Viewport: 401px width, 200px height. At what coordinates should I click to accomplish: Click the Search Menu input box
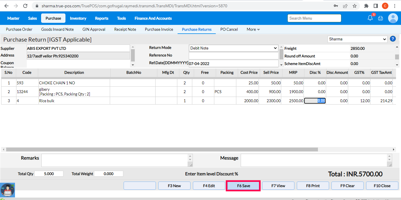pos(314,18)
